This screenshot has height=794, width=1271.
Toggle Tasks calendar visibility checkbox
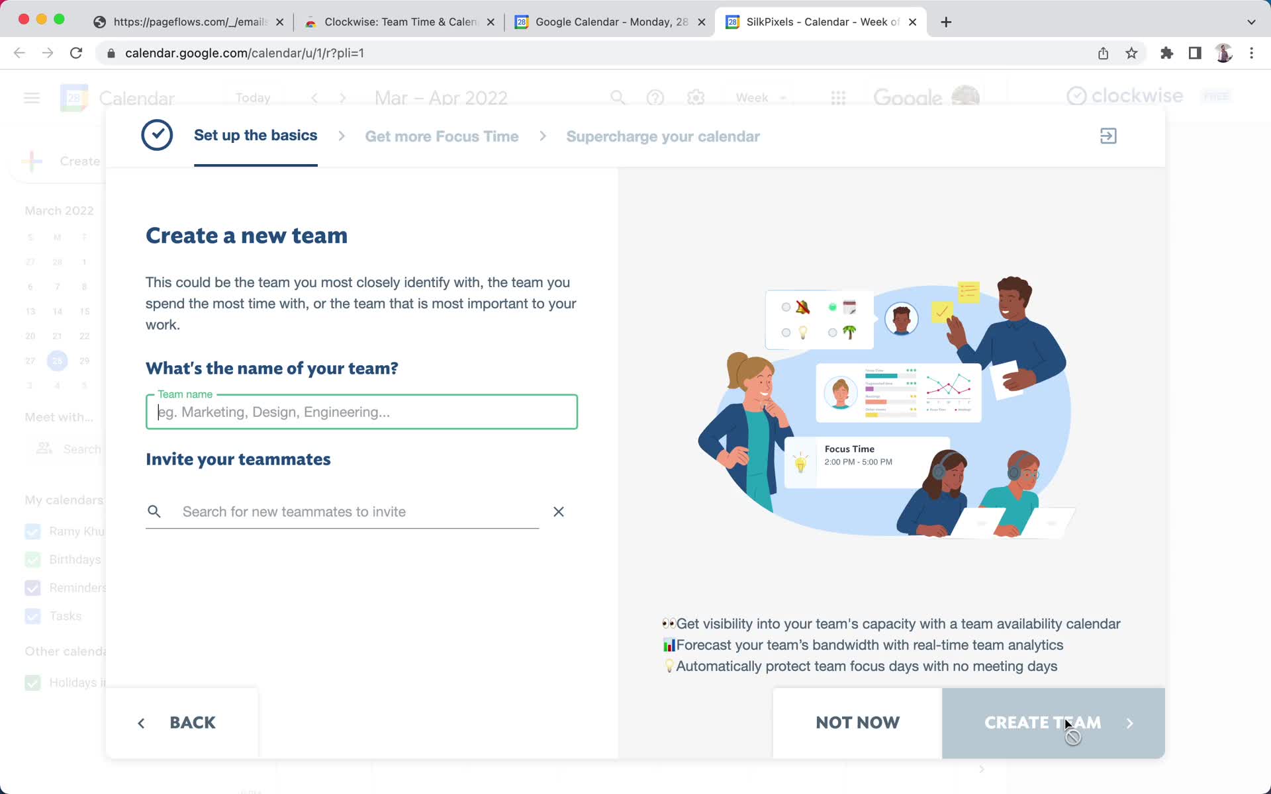33,615
